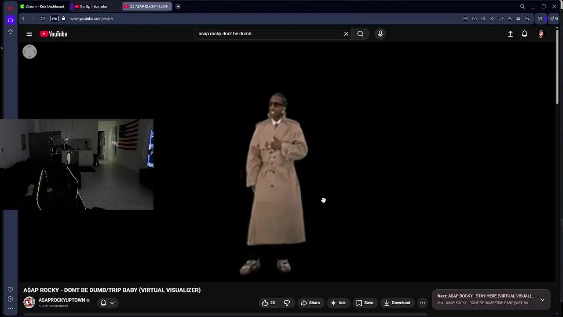Click the heart icon at sidebar bottom
This screenshot has width=563, height=317.
coord(11,289)
